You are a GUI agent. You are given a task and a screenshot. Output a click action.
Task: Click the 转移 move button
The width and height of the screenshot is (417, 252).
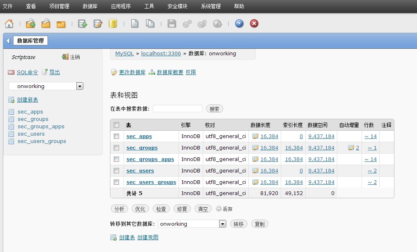click(x=238, y=224)
